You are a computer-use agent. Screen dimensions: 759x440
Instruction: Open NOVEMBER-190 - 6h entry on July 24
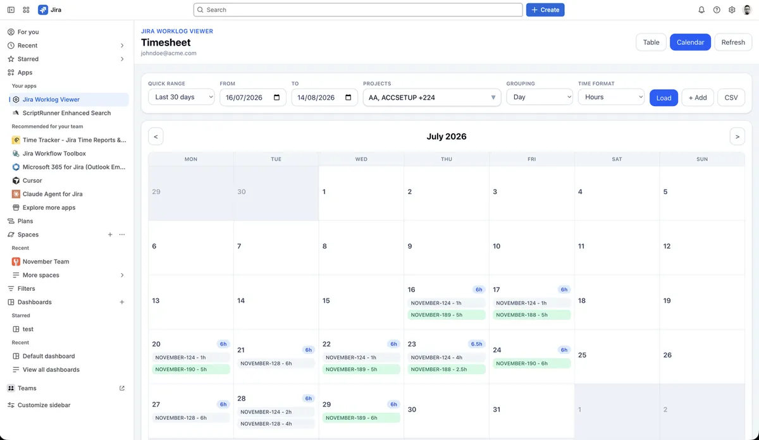point(531,364)
